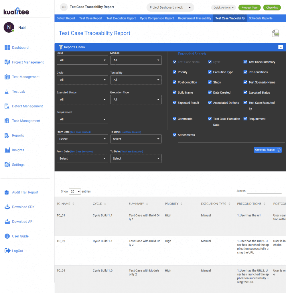
Task: Click the LogOut icon
Action: tap(7, 251)
